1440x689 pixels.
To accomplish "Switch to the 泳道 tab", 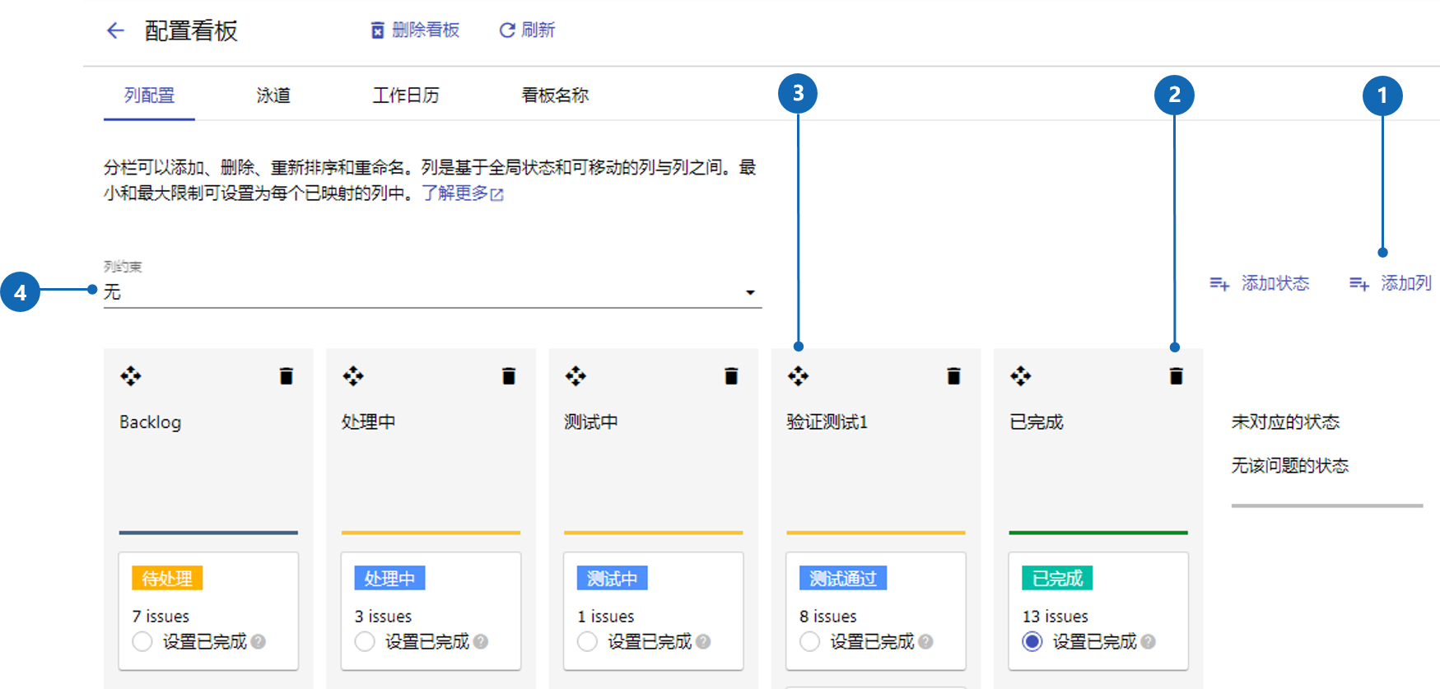I will pos(273,95).
